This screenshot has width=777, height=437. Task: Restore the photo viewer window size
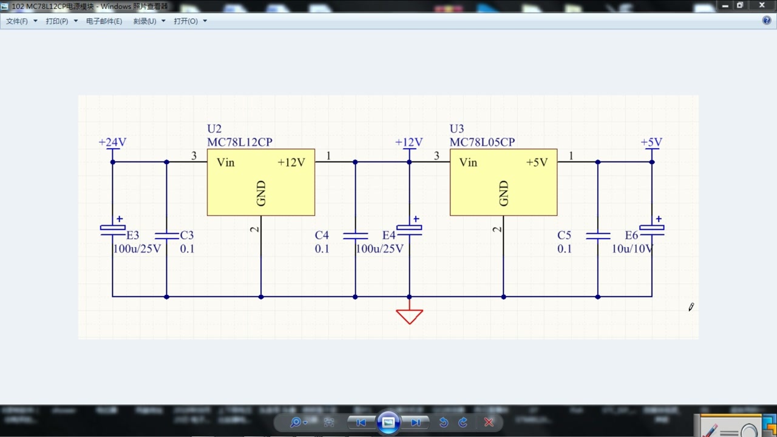[x=740, y=5]
